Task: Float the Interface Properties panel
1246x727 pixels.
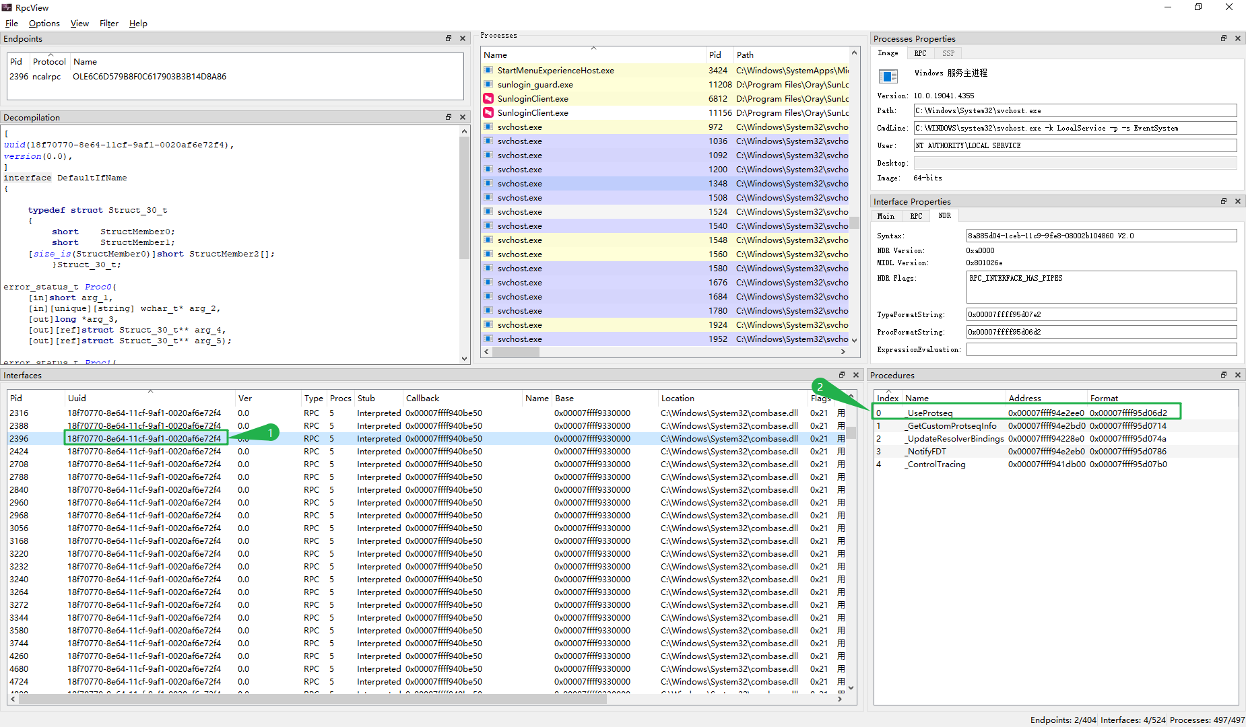Action: 1224,201
